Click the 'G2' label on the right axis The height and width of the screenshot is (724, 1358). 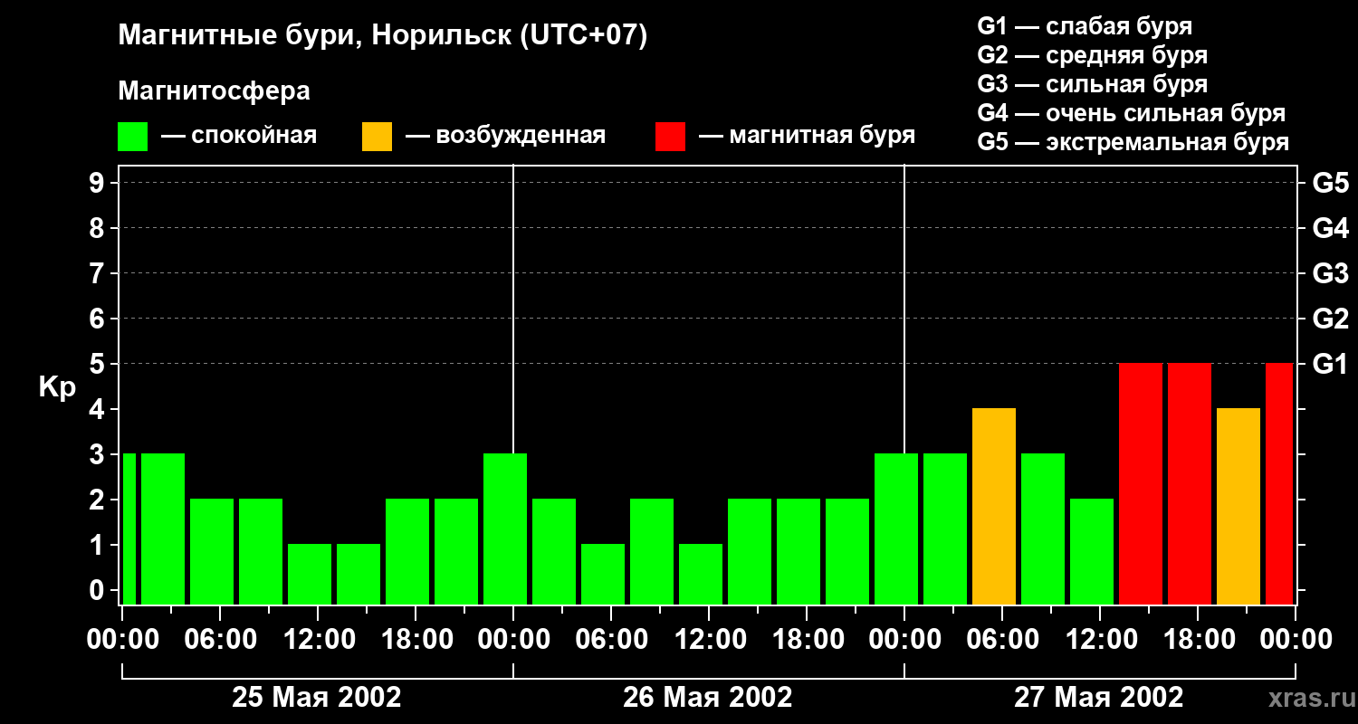1330,319
